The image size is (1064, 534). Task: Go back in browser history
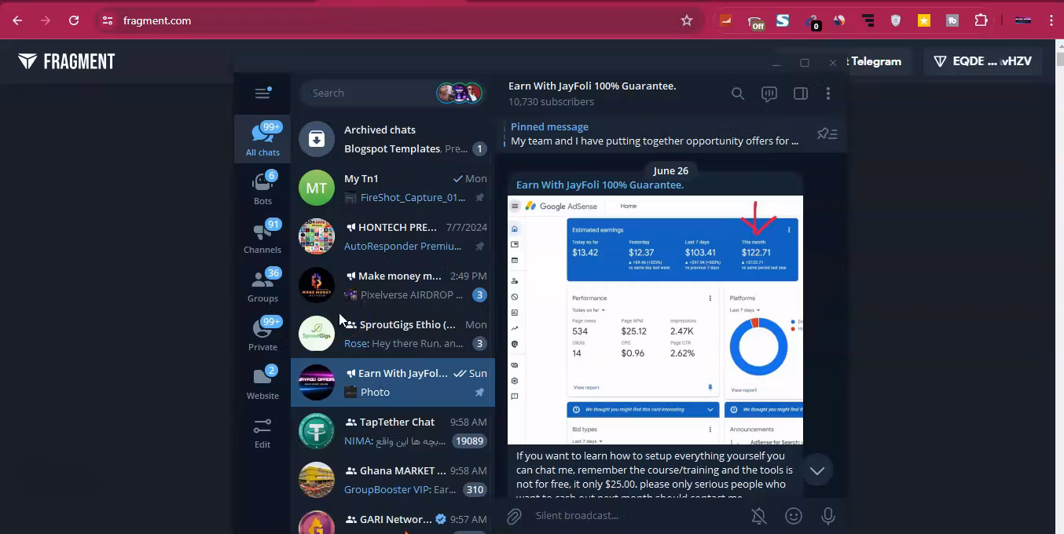click(17, 20)
